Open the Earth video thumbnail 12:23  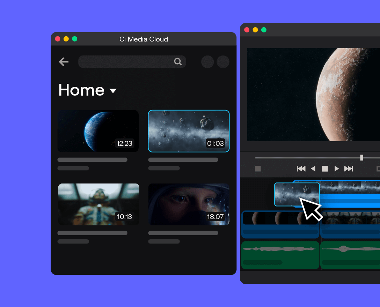[98, 131]
